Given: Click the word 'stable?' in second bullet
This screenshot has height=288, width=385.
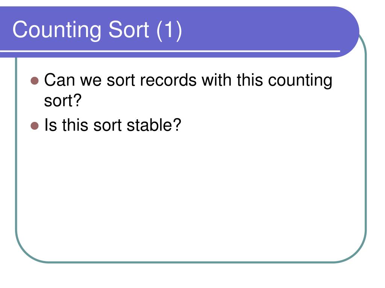Looking at the screenshot, I should tap(154, 125).
